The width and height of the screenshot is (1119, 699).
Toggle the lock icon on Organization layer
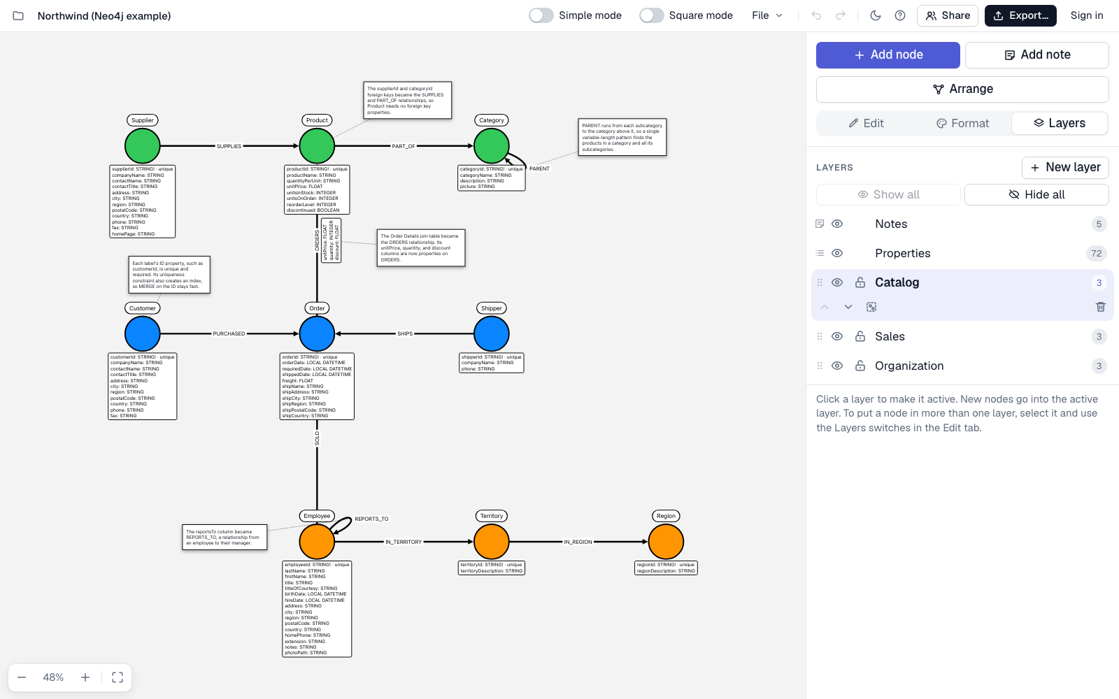click(860, 366)
